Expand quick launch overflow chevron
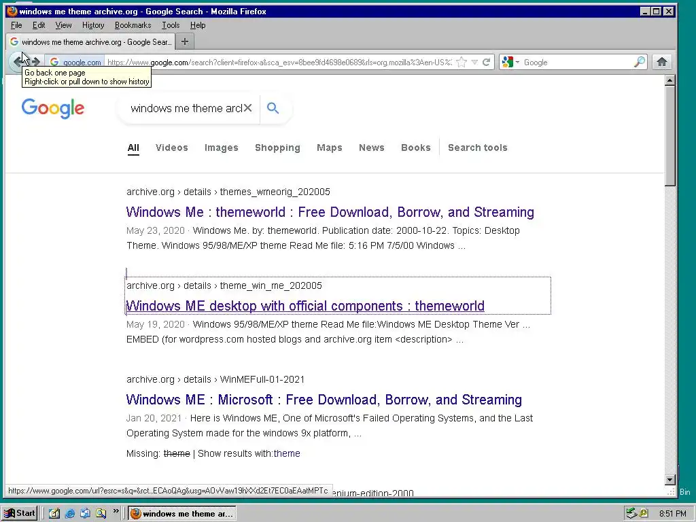 [x=116, y=511]
